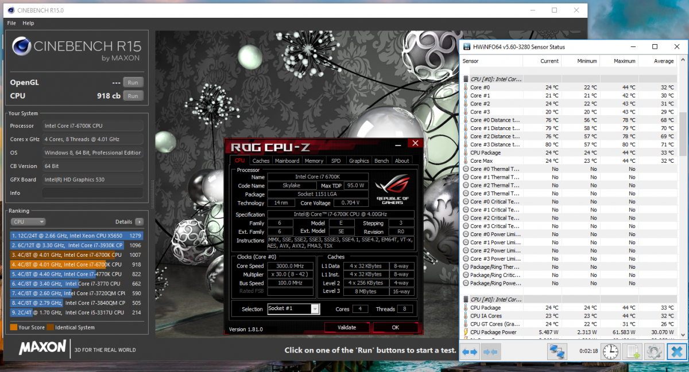Screen dimensions: 689x372
Task: Select ranking row Core i7-4770K
Action: click(76, 274)
